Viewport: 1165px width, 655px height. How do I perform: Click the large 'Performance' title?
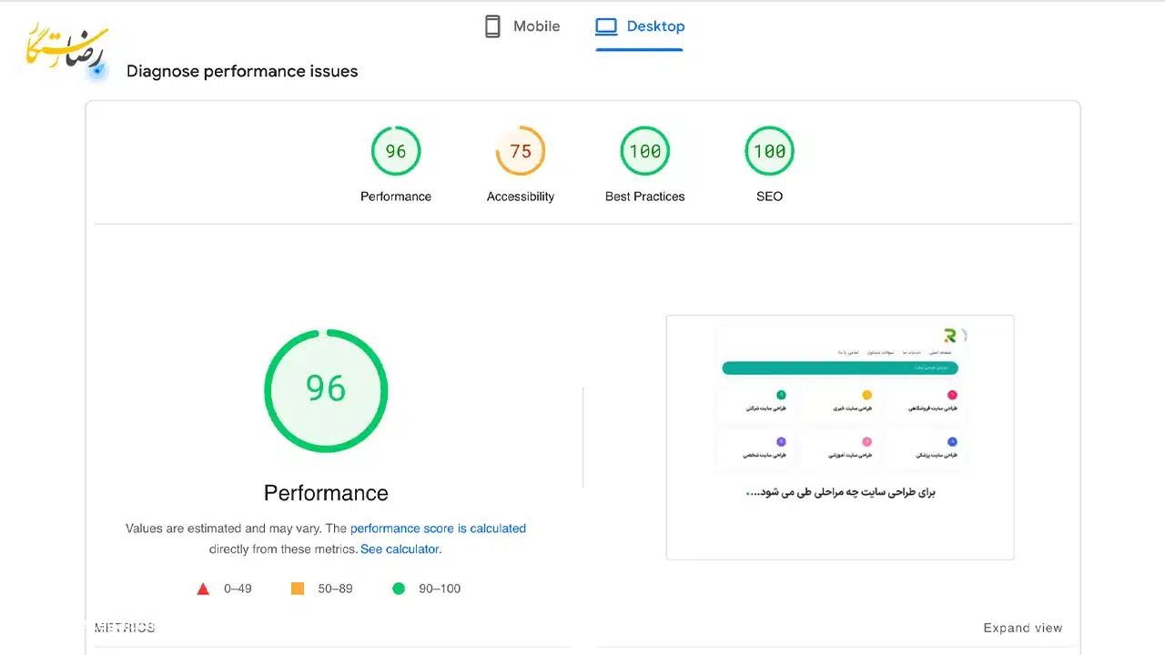pyautogui.click(x=326, y=493)
